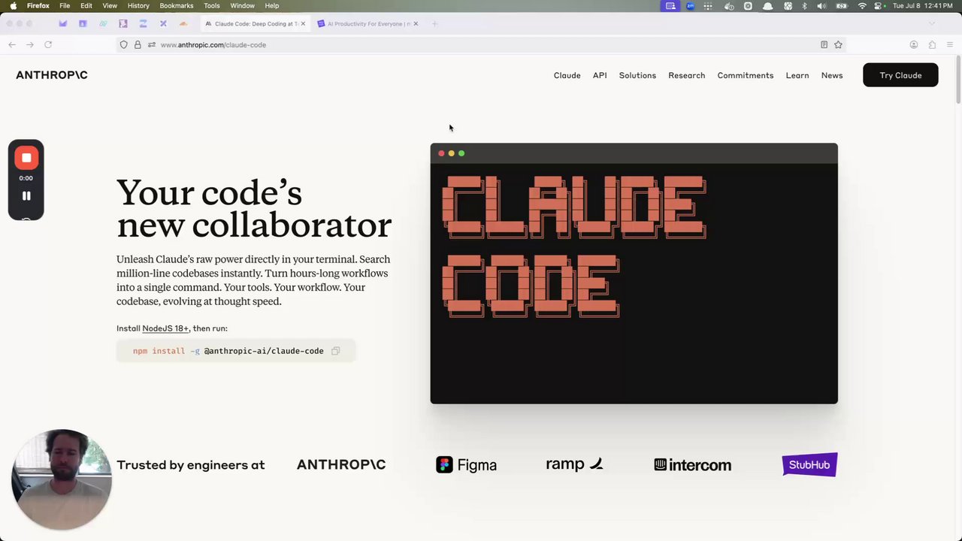Open the orange cloud pinned tab
Screen dimensions: 962x541
pos(183,23)
